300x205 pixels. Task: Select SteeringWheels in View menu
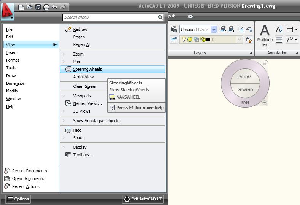113,69
